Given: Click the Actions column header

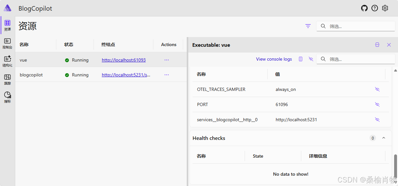Looking at the screenshot, I should (169, 44).
